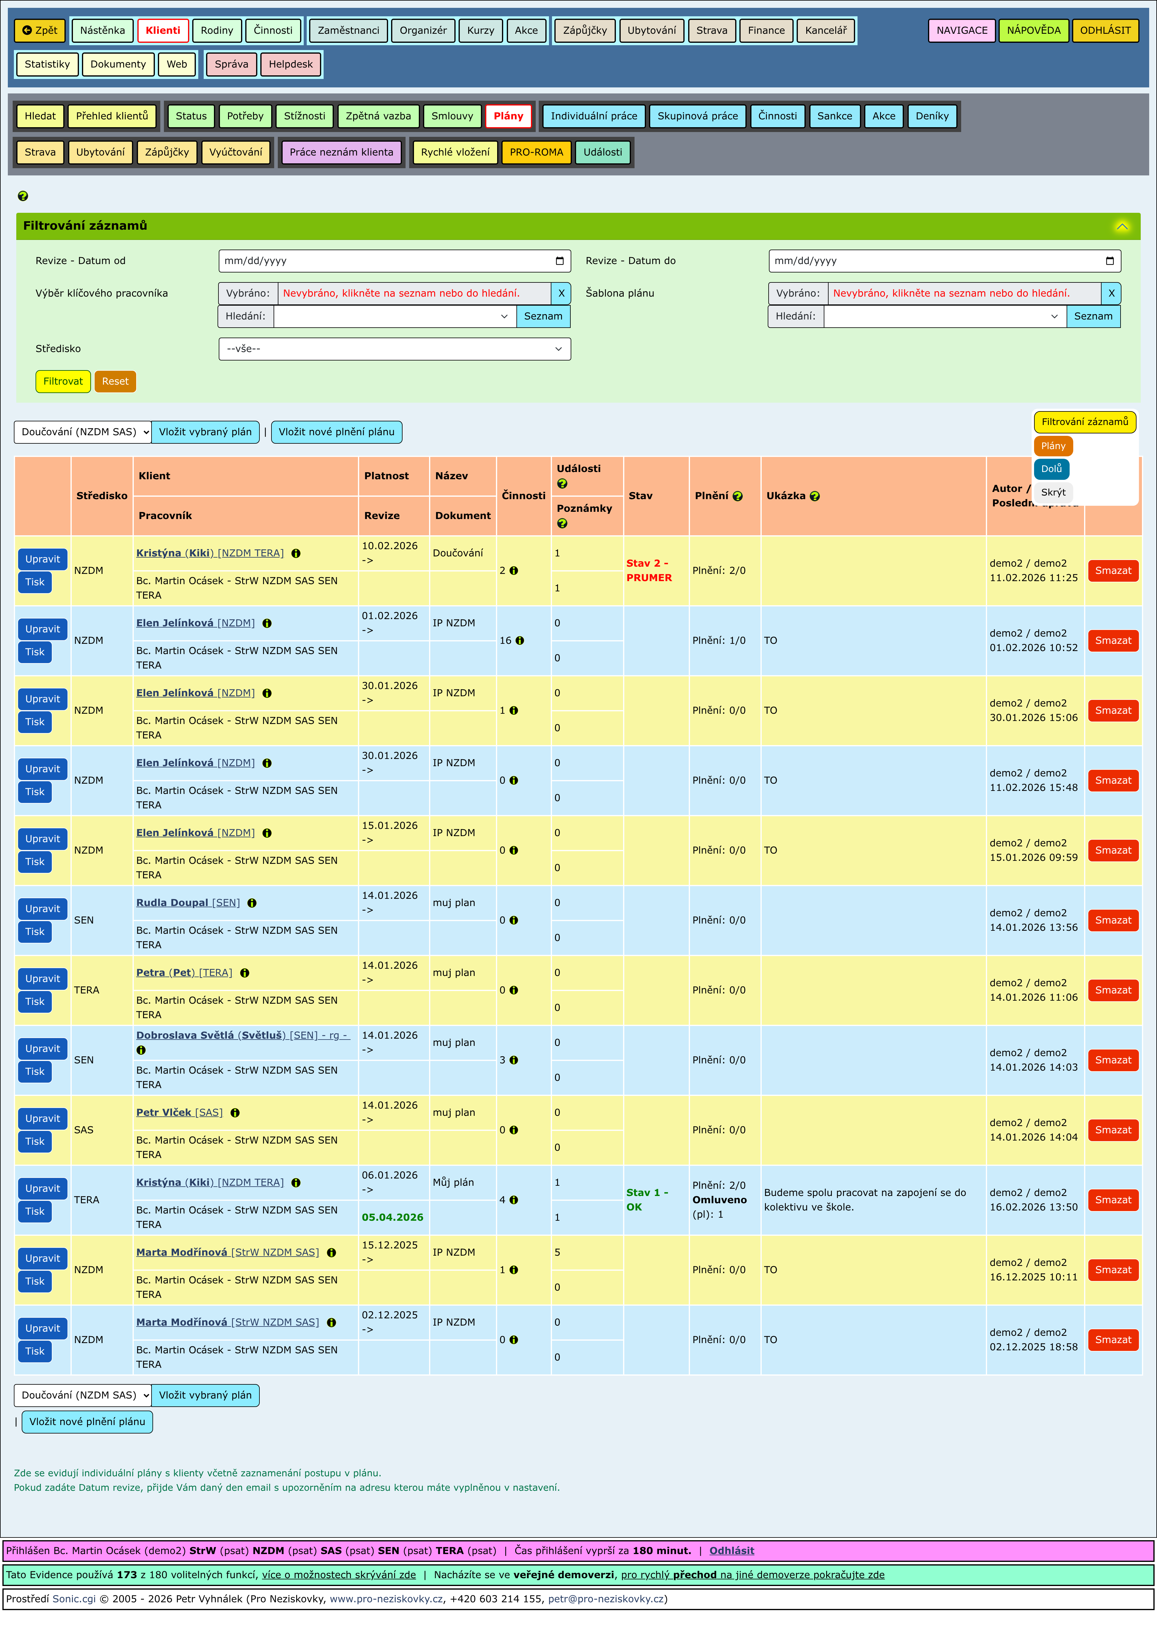Click the help icon in the Události header
The image size is (1157, 1627).
click(x=562, y=484)
